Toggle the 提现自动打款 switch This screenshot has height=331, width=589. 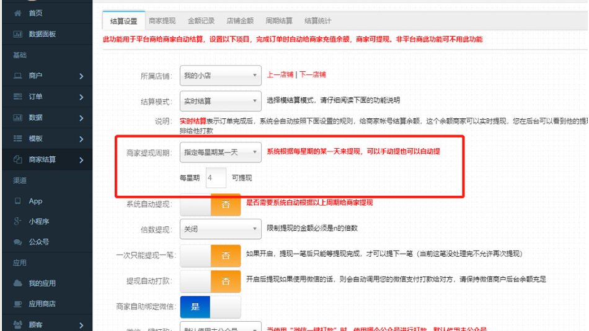point(210,280)
